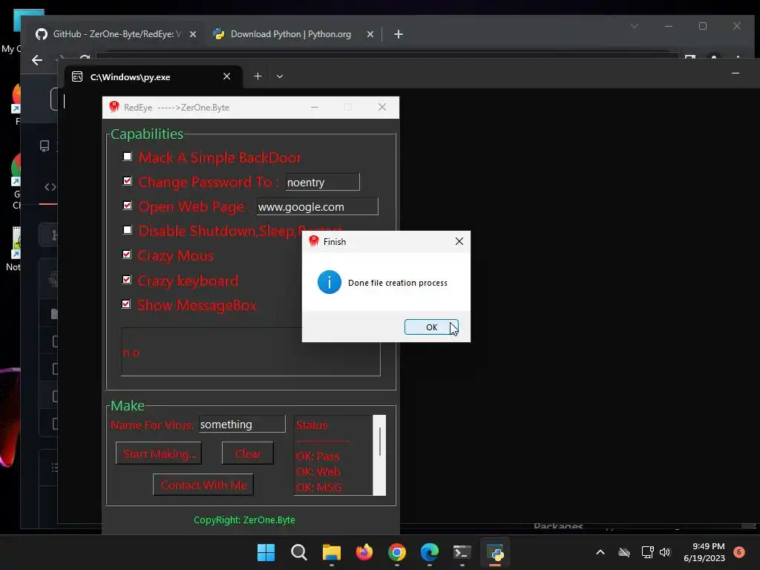Image resolution: width=760 pixels, height=570 pixels.
Task: Check Disable Shutdown,Sleep checkbox
Action: click(x=127, y=230)
